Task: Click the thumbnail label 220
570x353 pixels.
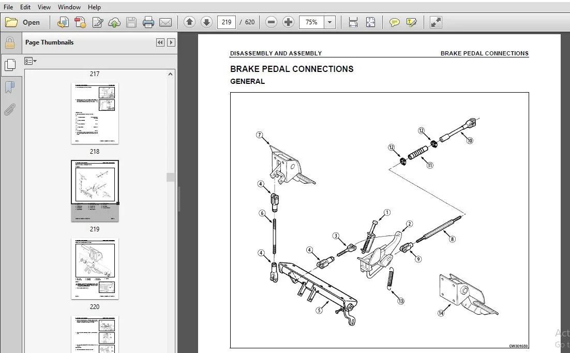Action: [x=95, y=307]
